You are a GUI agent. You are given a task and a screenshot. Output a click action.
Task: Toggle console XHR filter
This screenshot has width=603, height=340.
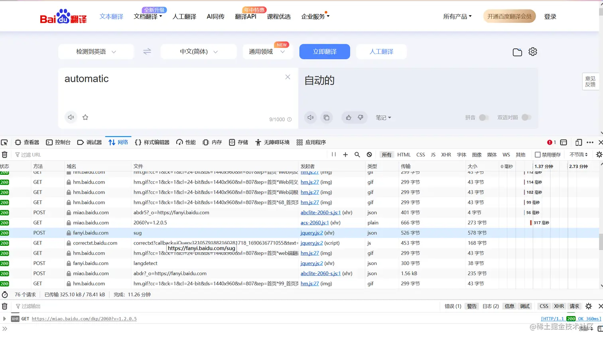click(559, 306)
